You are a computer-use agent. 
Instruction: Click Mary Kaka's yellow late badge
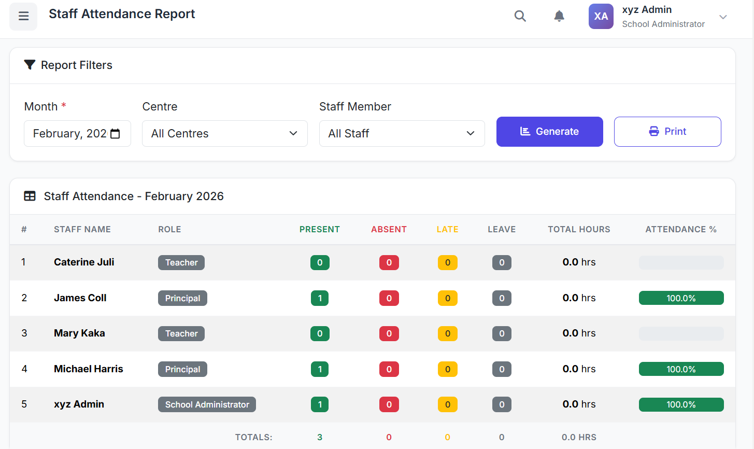tap(447, 333)
